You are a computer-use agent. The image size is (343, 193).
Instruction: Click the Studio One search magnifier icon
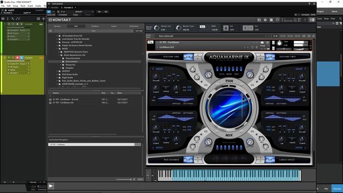pos(340,19)
